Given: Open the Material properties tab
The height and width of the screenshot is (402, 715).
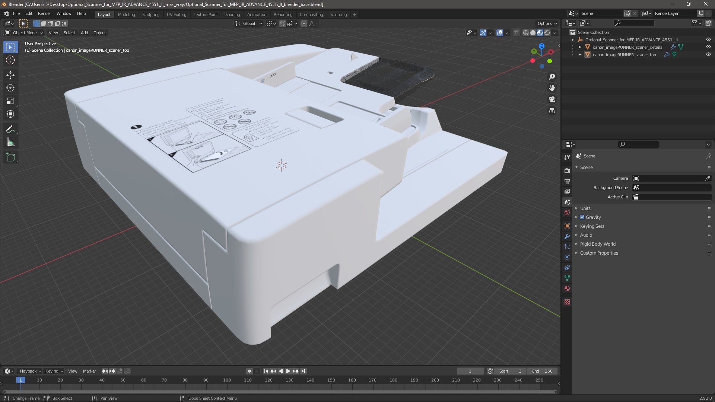Looking at the screenshot, I should click(x=567, y=288).
